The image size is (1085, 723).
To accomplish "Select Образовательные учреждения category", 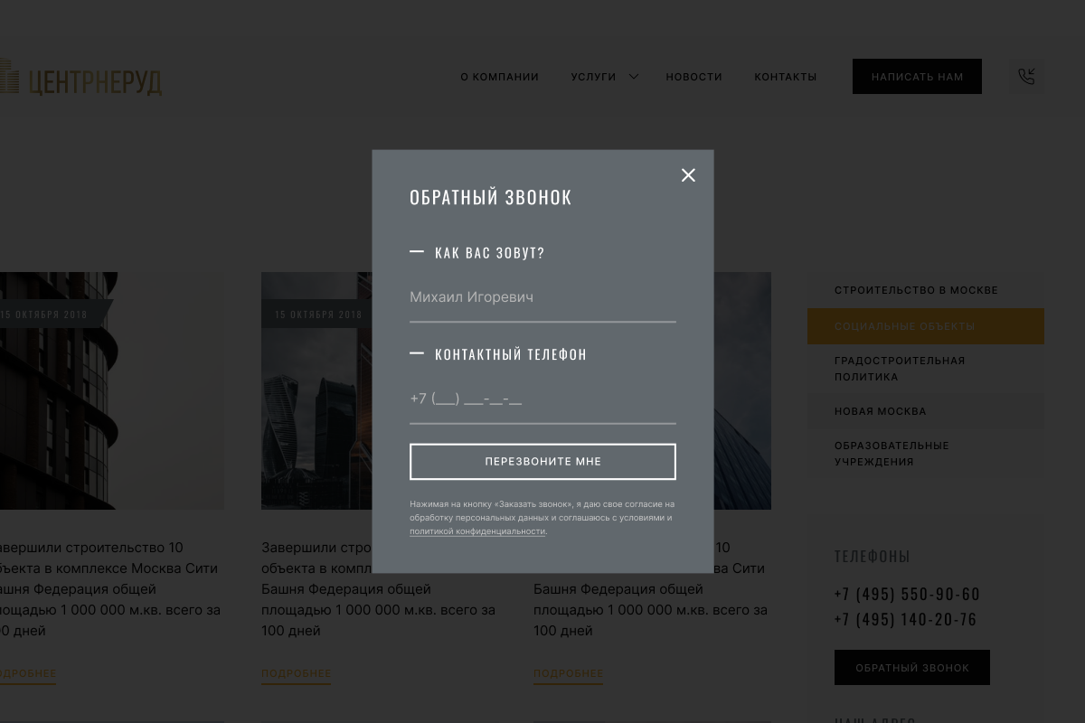I will [x=892, y=454].
